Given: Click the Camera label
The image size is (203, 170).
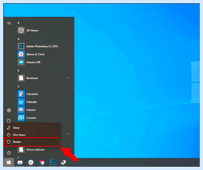Looking at the screenshot, I should [x=31, y=110].
